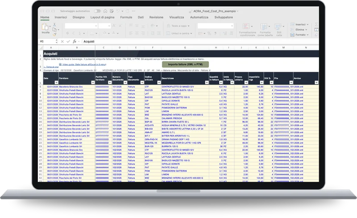
Task: Click the Importa fatture (XML o P7M) button
Action: pos(185,64)
